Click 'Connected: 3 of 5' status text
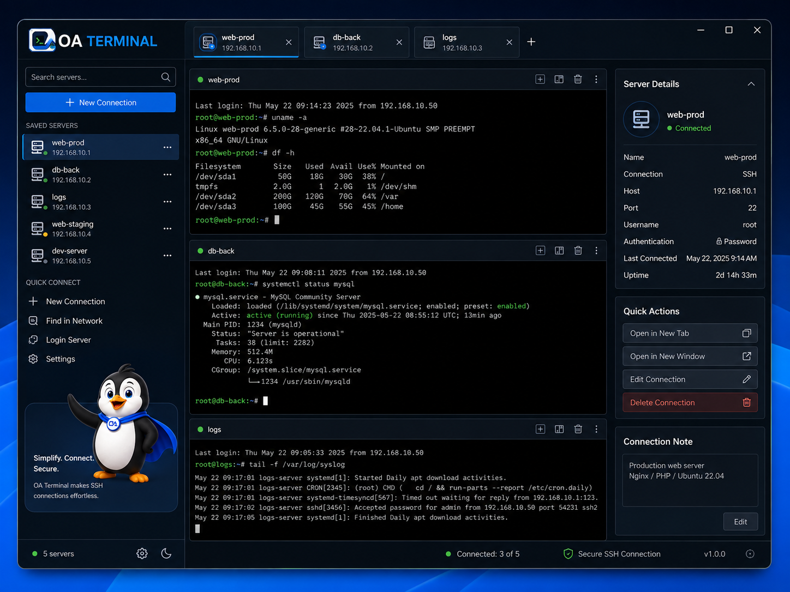This screenshot has height=592, width=790. 488,554
